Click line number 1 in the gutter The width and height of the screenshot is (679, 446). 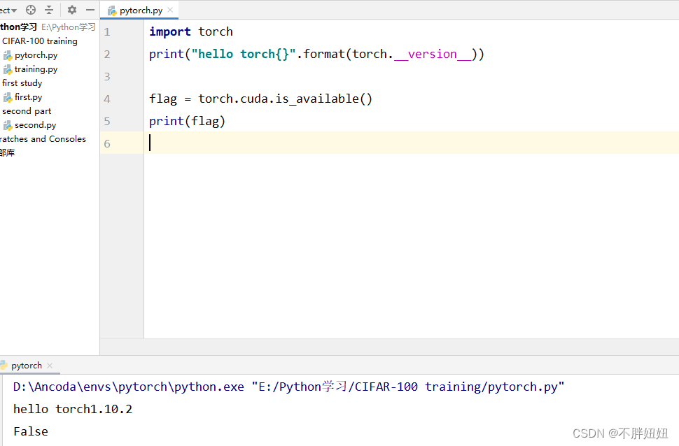(107, 32)
